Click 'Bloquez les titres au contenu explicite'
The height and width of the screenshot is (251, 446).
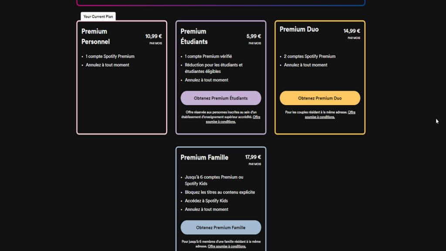tap(220, 192)
